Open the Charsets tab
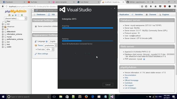This screenshot has width=177, height=99. click(151, 15)
